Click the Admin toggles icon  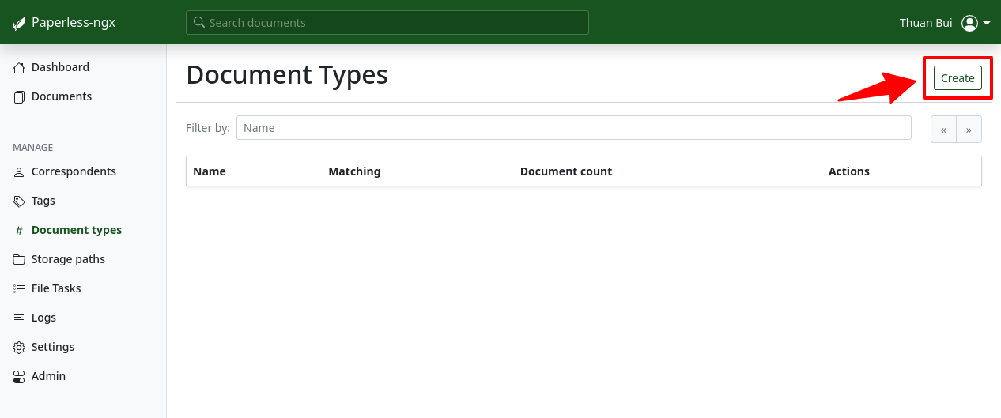pyautogui.click(x=19, y=377)
